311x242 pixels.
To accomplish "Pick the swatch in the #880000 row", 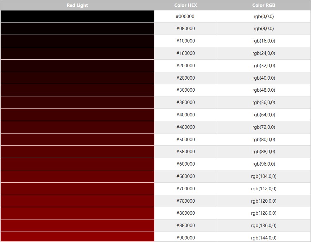I will 77,226.
